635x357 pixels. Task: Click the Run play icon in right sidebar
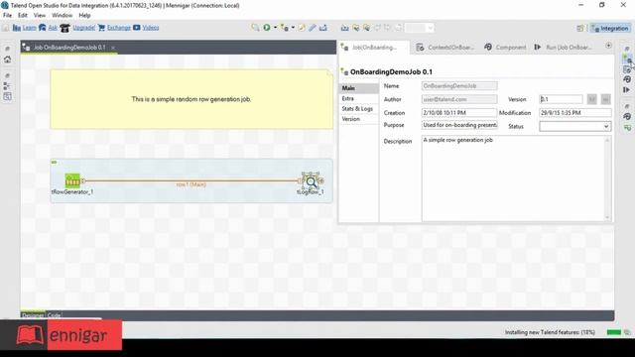[x=627, y=89]
